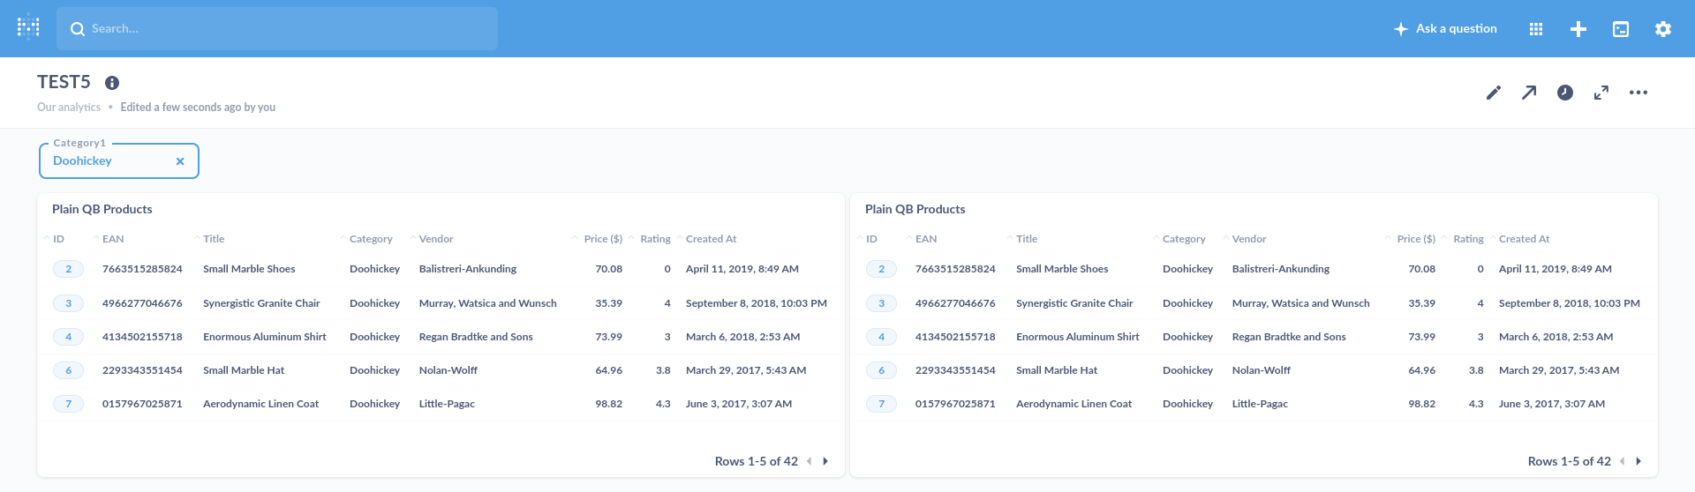Click Synergistic Granite Chair in left table
Image resolution: width=1695 pixels, height=492 pixels.
tap(261, 303)
